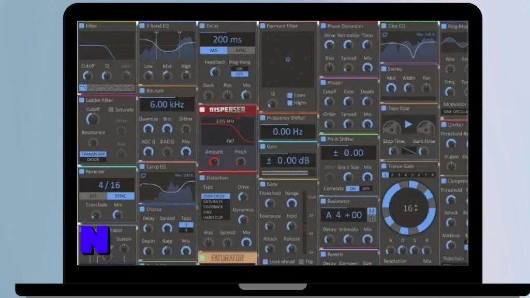Toggle the Delay module enable box

(202, 26)
